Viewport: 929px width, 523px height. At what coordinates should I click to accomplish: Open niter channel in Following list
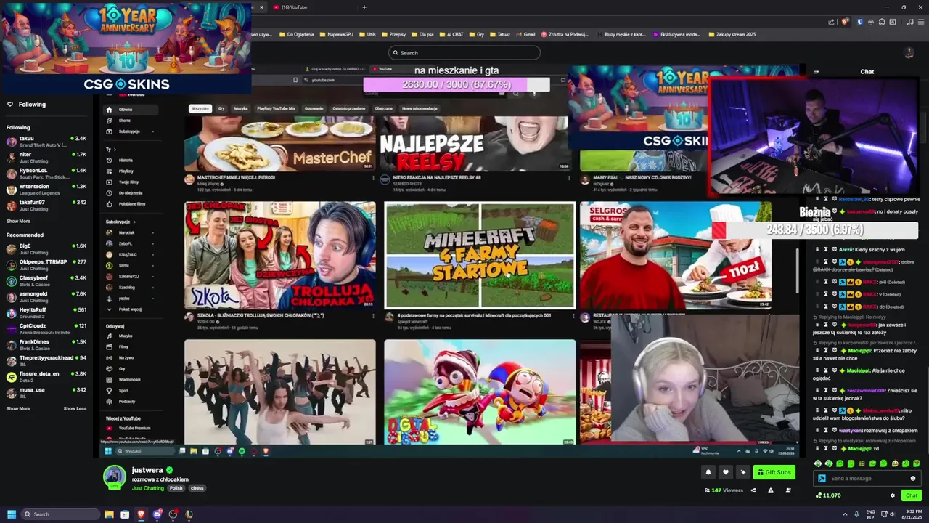[46, 157]
